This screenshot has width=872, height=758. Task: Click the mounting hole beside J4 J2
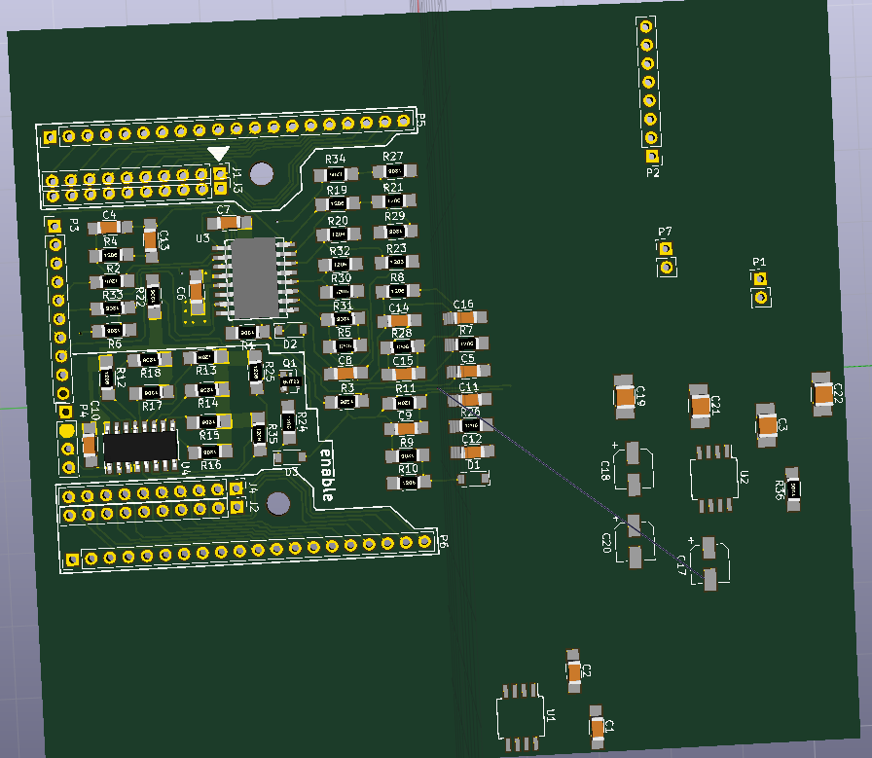point(278,504)
